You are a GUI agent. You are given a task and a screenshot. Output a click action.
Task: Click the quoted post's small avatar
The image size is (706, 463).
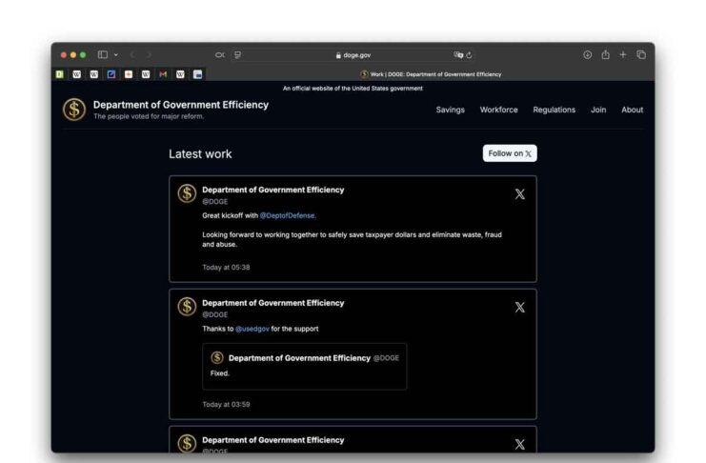pyautogui.click(x=217, y=357)
